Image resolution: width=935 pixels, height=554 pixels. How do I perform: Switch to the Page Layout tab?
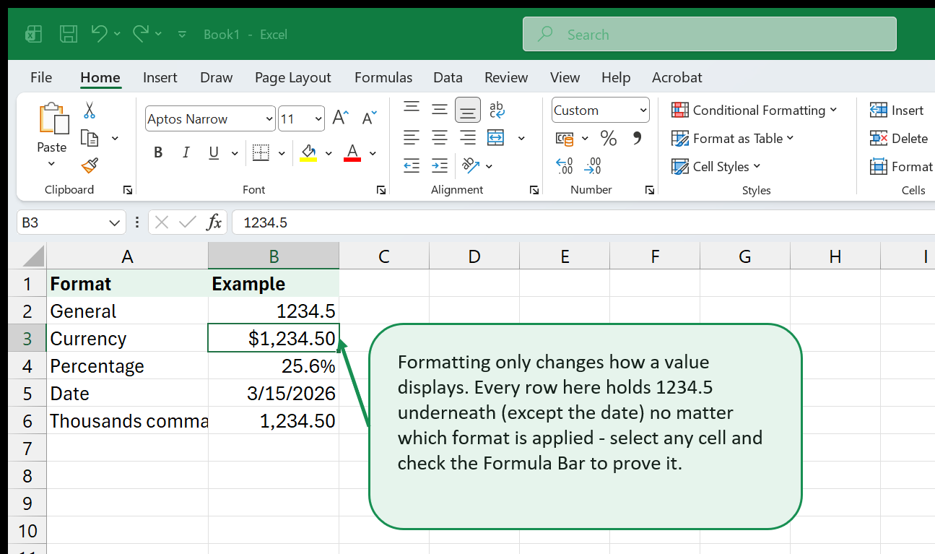click(292, 77)
